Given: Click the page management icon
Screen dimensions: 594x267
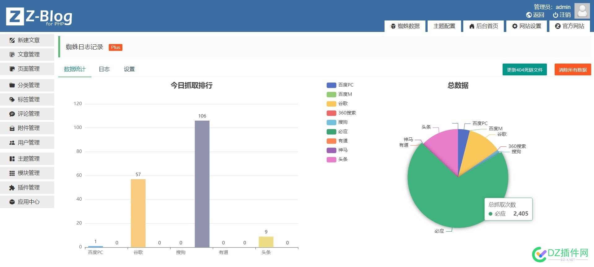Looking at the screenshot, I should 12,69.
